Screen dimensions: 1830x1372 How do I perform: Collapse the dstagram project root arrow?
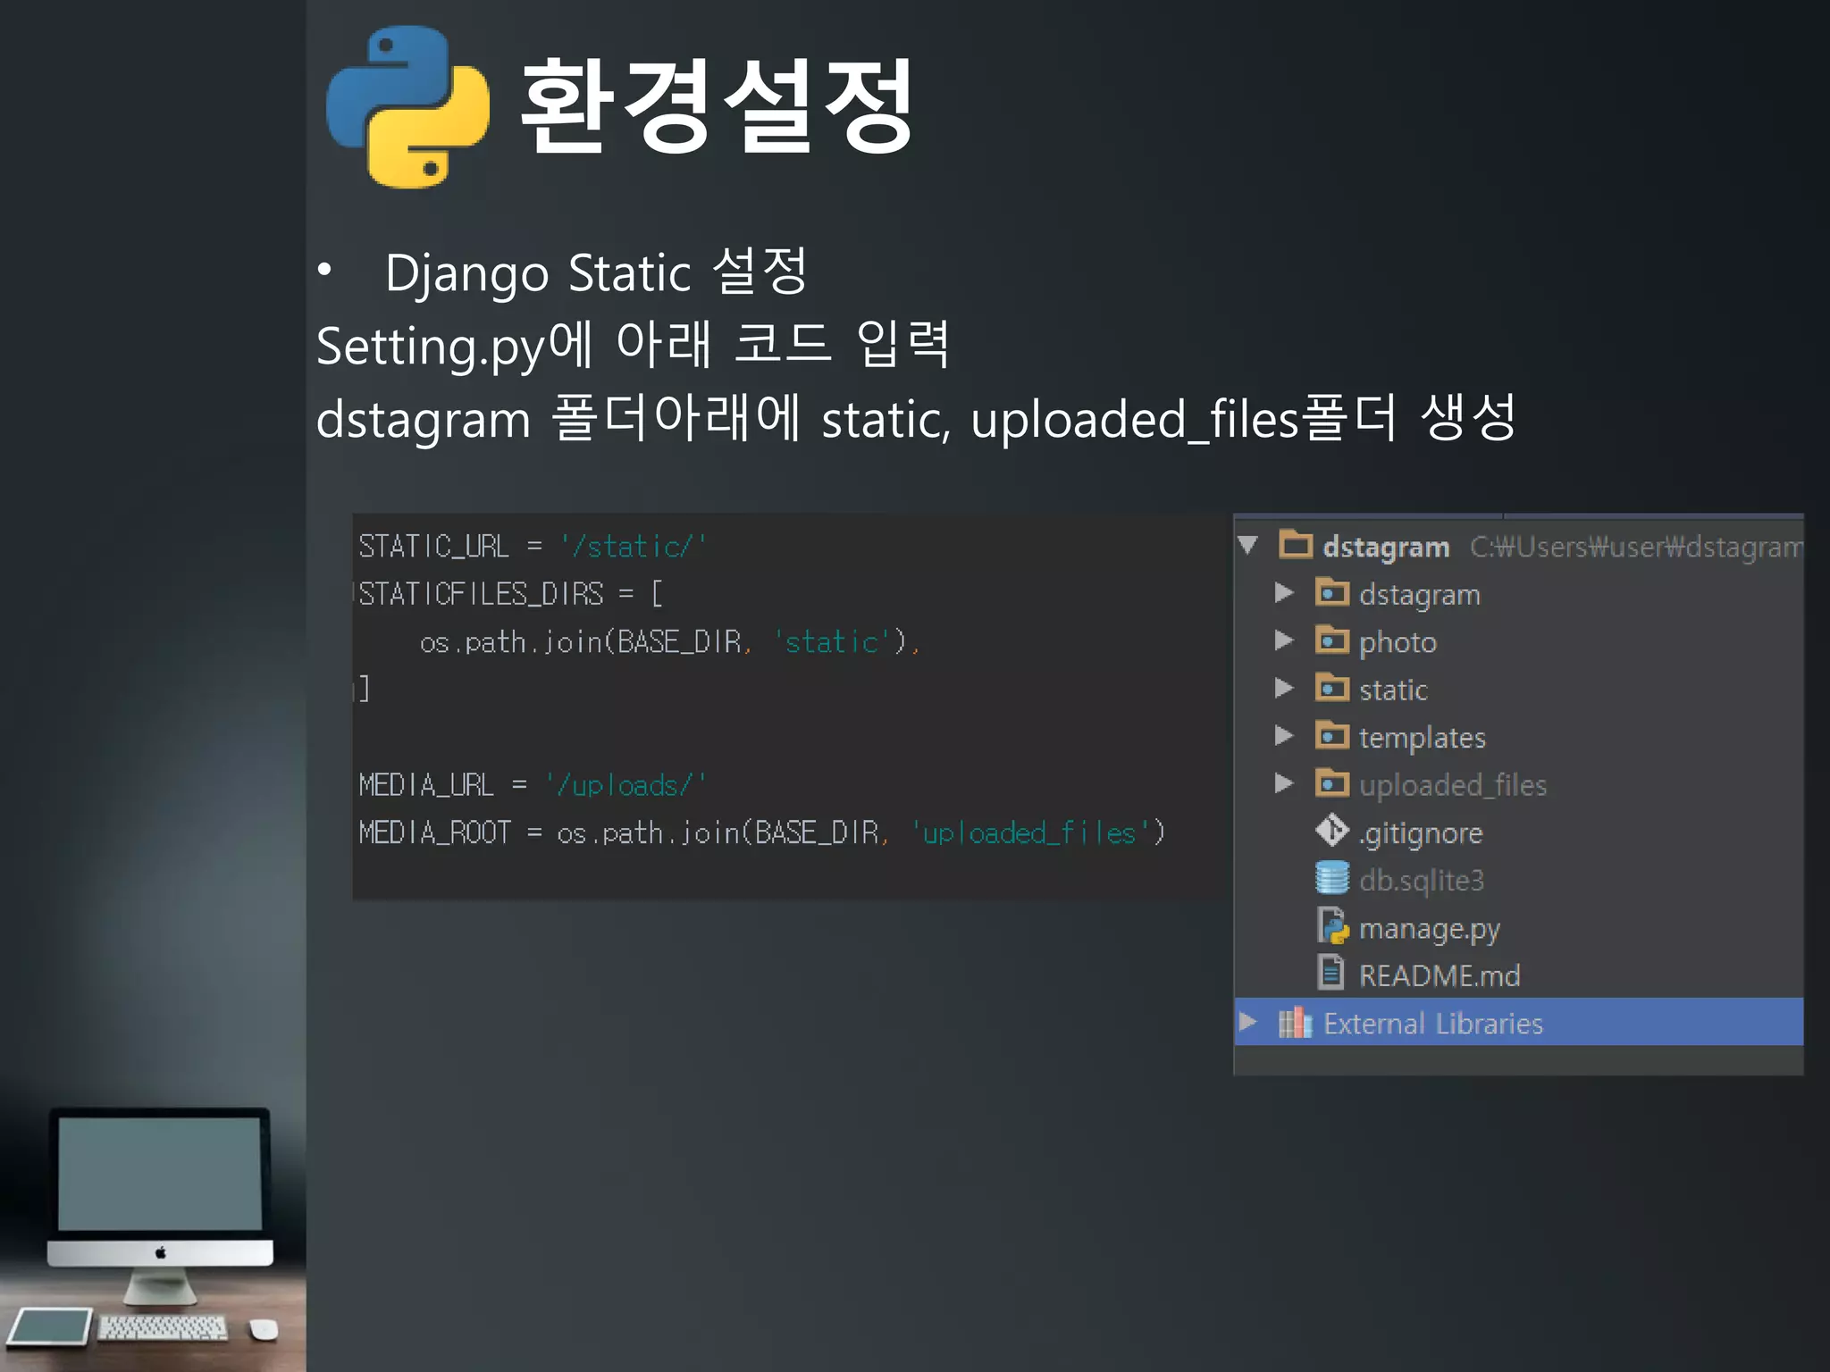(x=1248, y=545)
